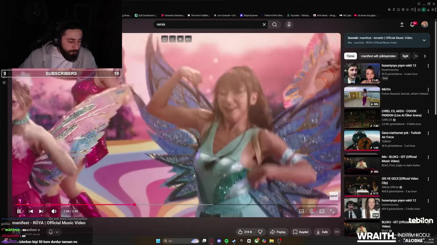Click the video info icon
437x245 pixels.
tap(334, 38)
